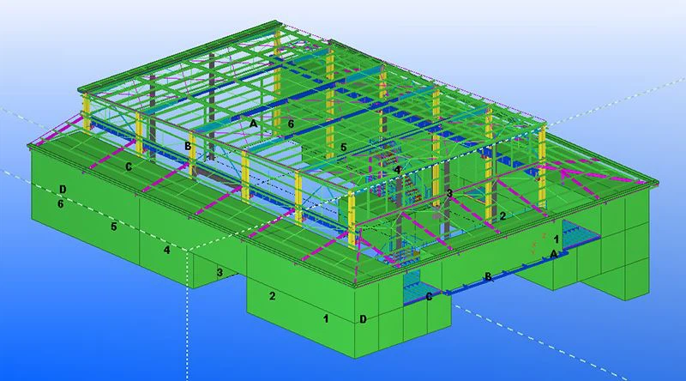The image size is (686, 381).
Task: Select grid label A on the right side
Action: (553, 254)
